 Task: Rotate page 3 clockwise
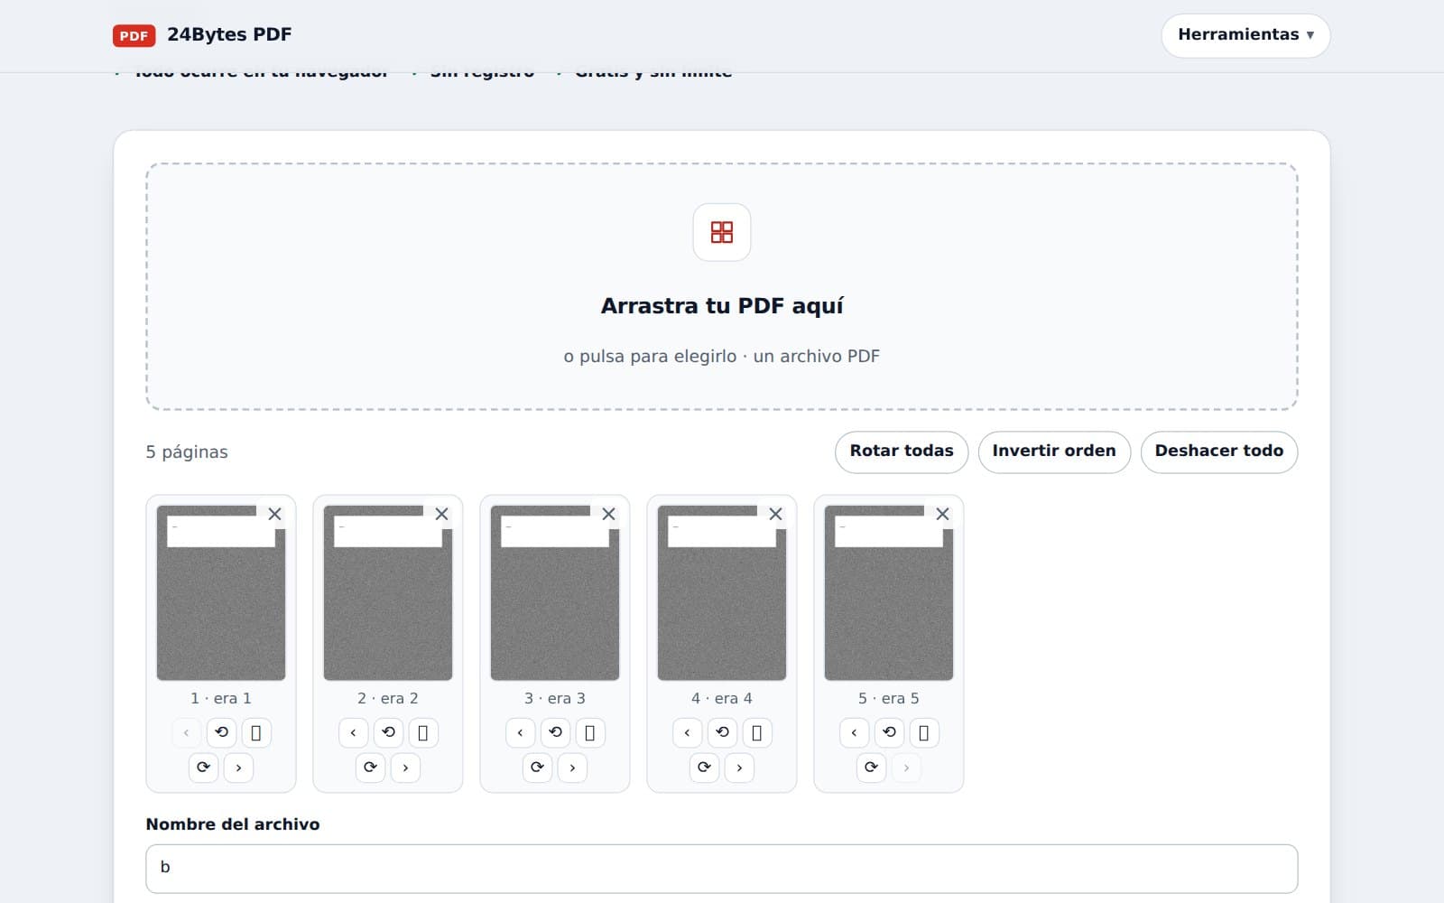[537, 768]
